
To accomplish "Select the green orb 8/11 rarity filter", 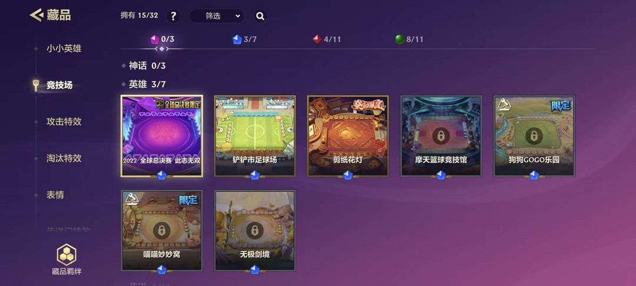I will pyautogui.click(x=409, y=39).
